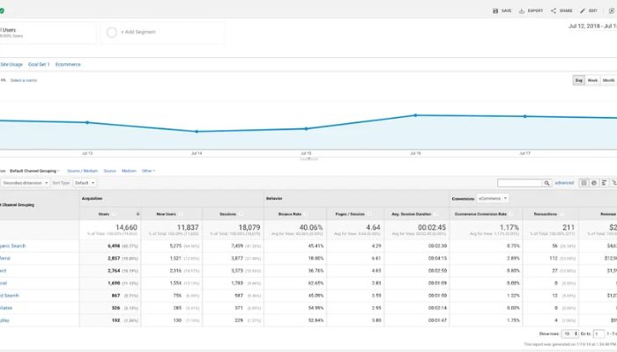Click the Select a metric link
This screenshot has width=617, height=352.
click(x=24, y=81)
